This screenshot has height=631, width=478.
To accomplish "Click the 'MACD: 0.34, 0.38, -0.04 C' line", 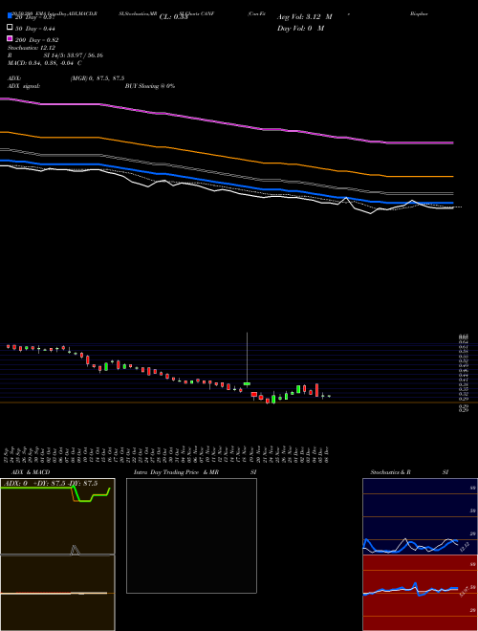I will click(x=45, y=63).
